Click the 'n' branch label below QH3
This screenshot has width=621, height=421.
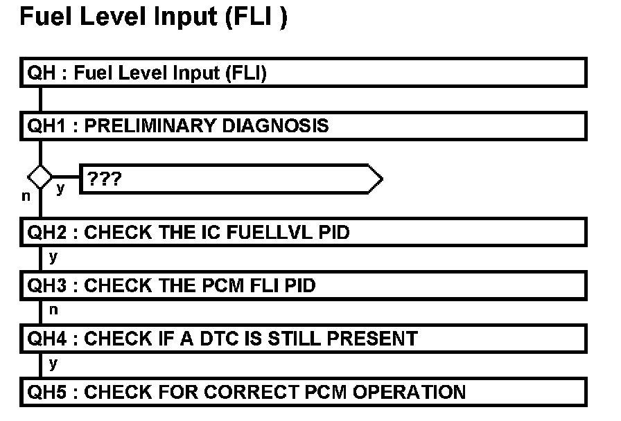click(53, 312)
